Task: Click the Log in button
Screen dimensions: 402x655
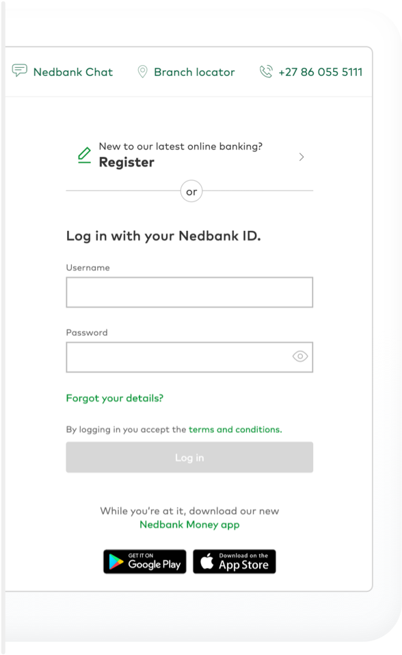Action: (x=189, y=457)
